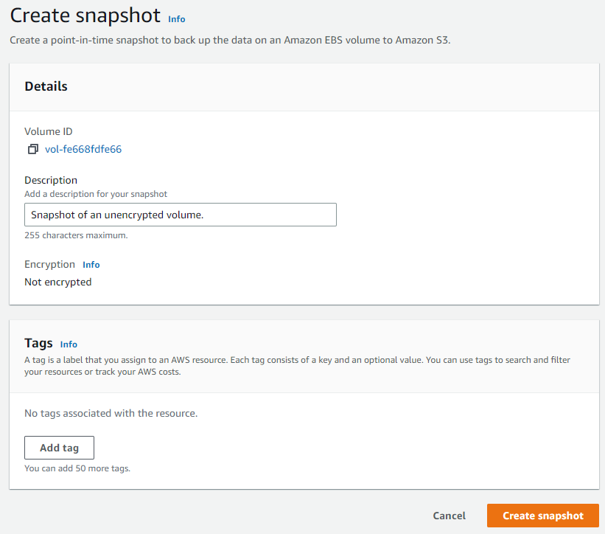This screenshot has width=605, height=534.
Task: Click the Not encrypted status text
Action: 57,282
